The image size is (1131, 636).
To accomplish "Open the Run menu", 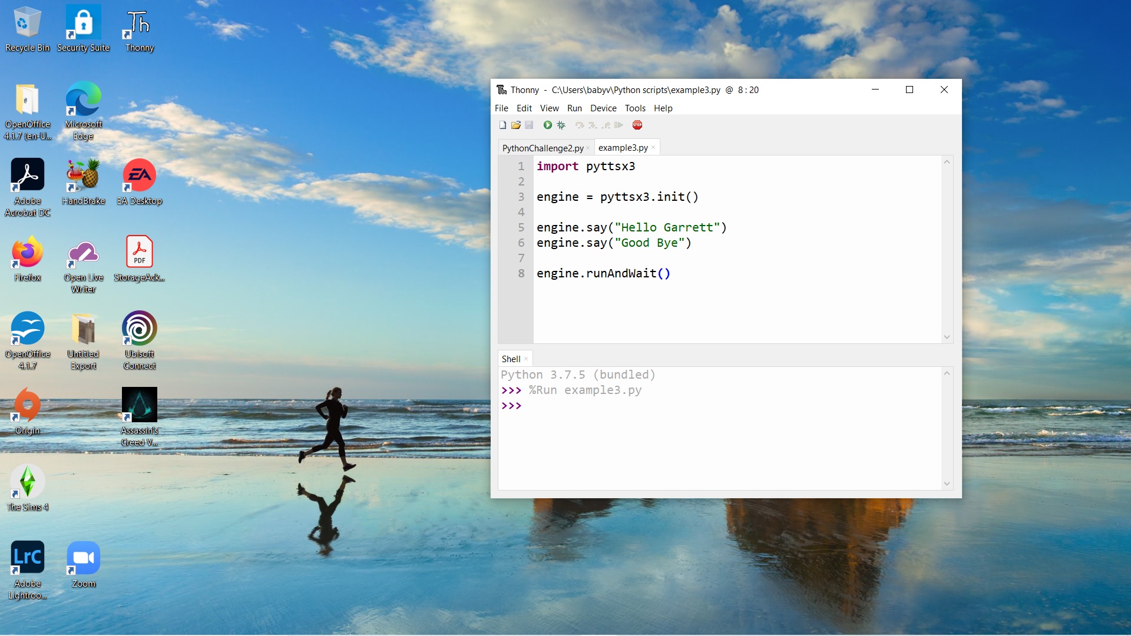I will [x=574, y=108].
